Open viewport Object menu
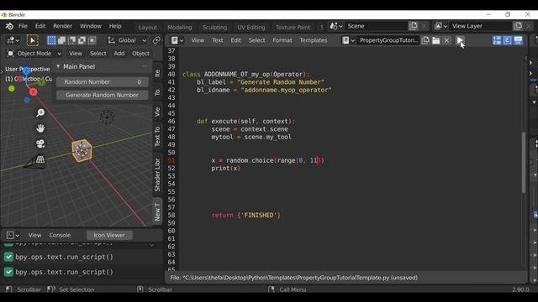This screenshot has width=538, height=302. (140, 54)
